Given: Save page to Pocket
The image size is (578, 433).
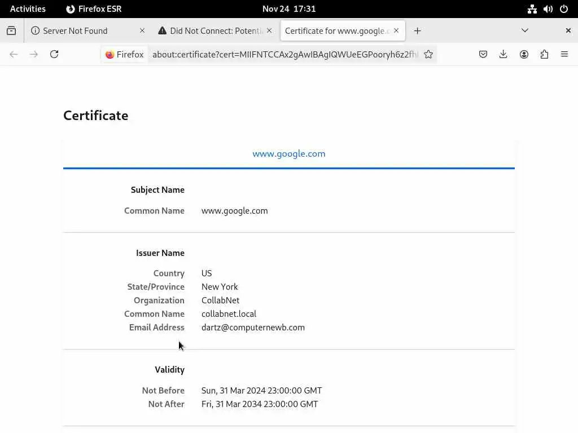Looking at the screenshot, I should coord(483,55).
